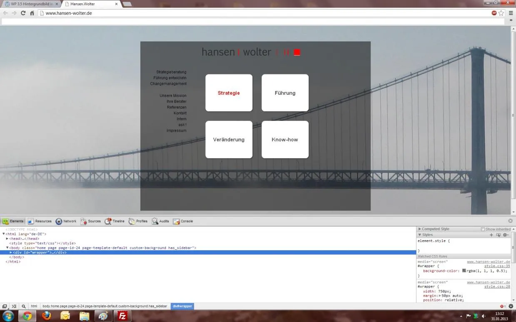
Task: Expand the head element node
Action: 7,238
